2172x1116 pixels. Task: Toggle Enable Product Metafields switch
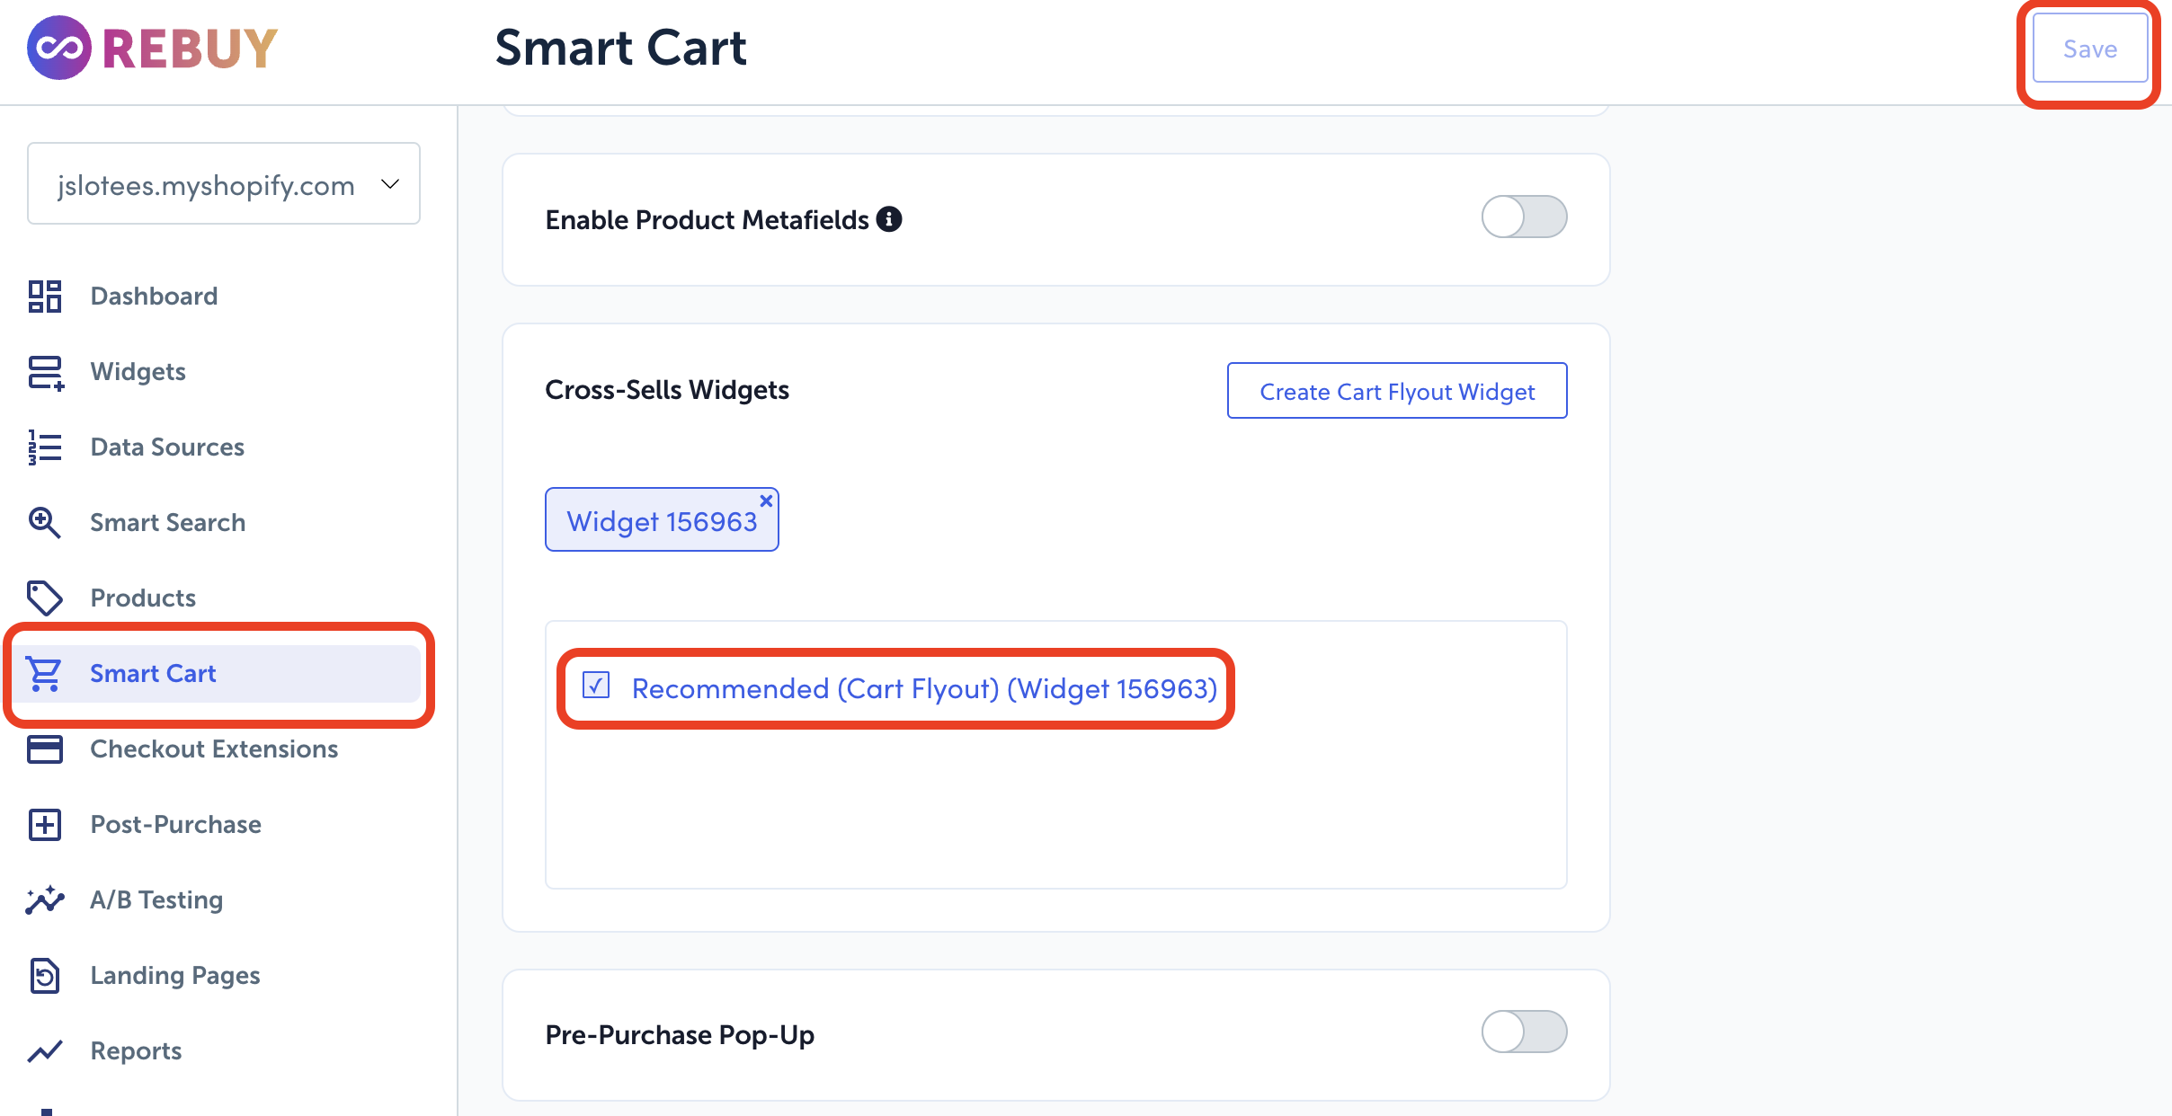coord(1524,217)
